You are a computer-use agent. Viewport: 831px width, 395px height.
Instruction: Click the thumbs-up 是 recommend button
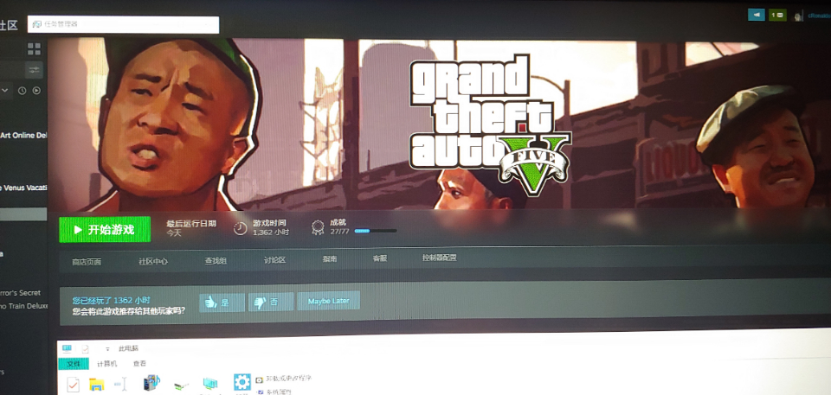222,303
